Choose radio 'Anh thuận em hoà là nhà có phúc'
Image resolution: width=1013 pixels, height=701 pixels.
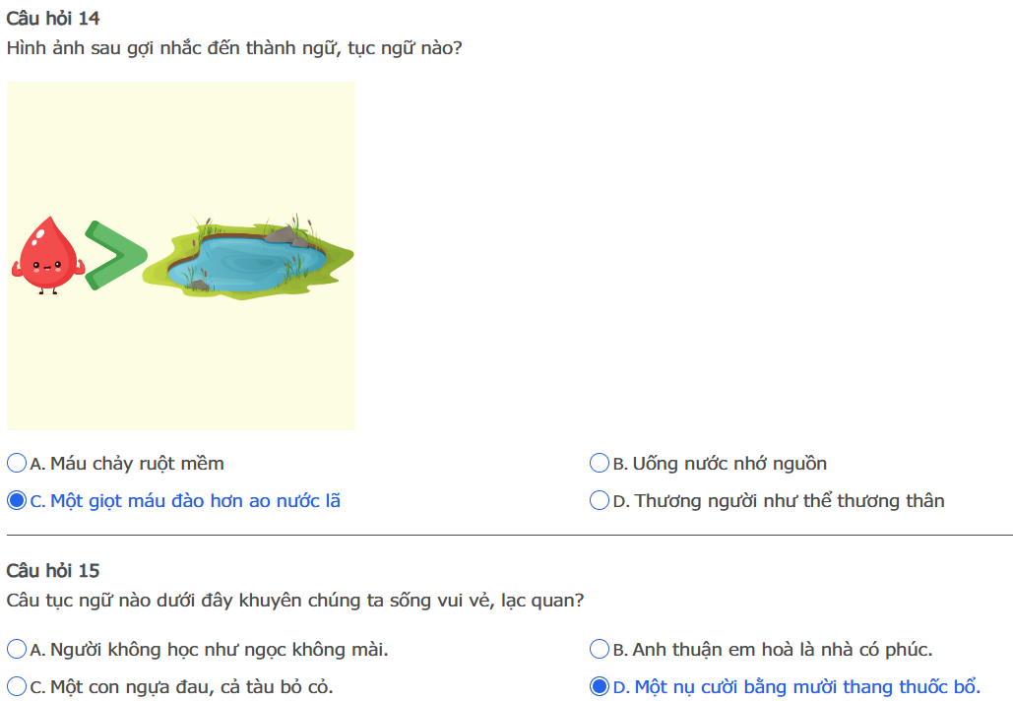tap(599, 649)
